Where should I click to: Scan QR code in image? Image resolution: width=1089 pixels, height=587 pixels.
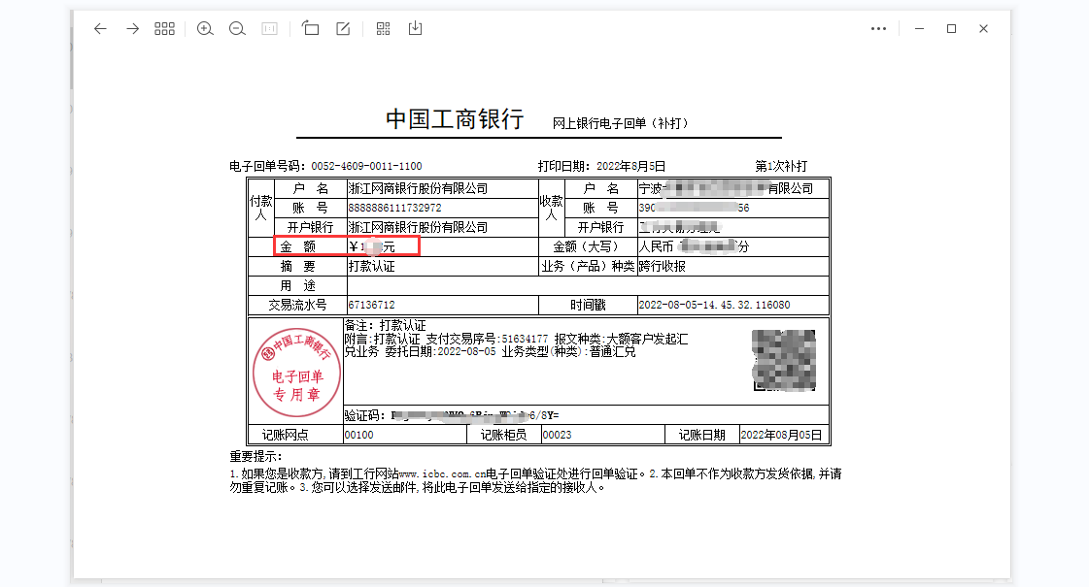tap(384, 28)
